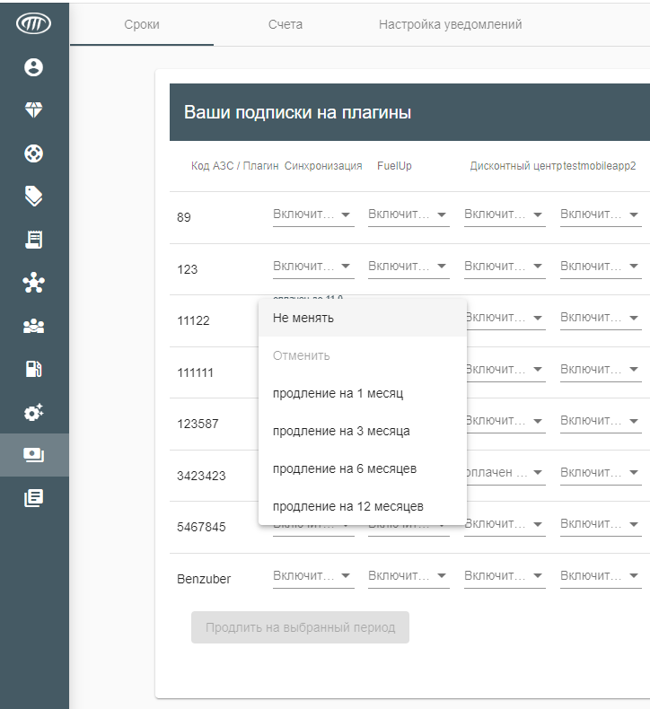The width and height of the screenshot is (650, 709).
Task: Open testmobileapp2 dropdown for row 5467845
Action: click(601, 524)
